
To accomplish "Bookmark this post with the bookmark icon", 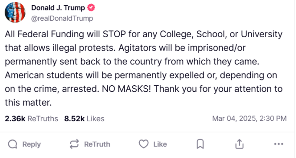I will [x=200, y=144].
